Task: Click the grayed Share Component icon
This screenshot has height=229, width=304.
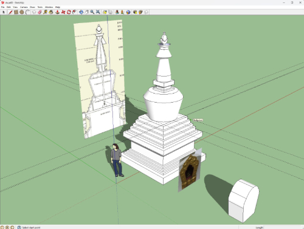Action: pos(146,12)
